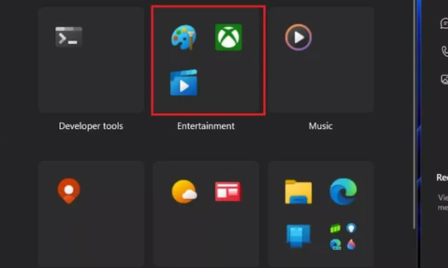Click the small Paint 3D droplet icon

(x=351, y=244)
